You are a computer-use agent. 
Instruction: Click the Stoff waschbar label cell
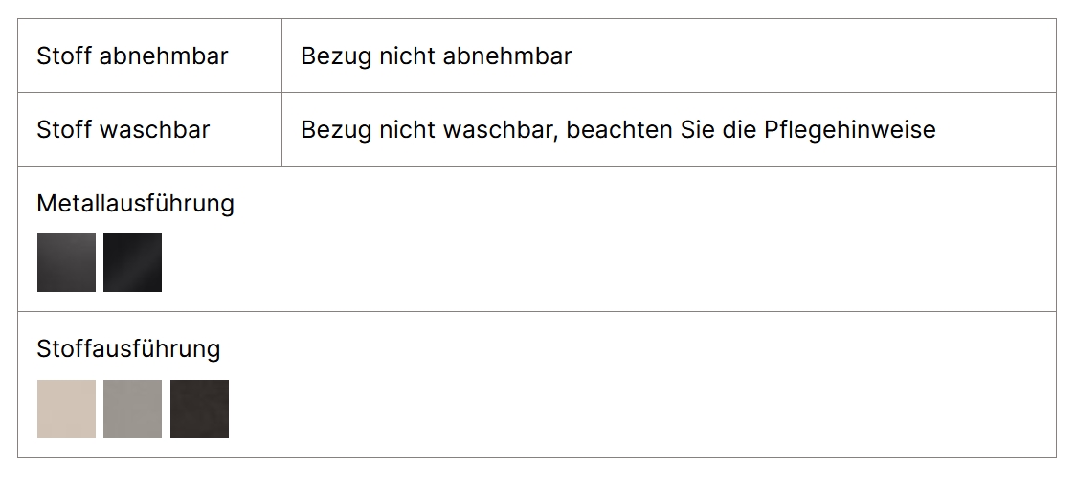pyautogui.click(x=149, y=129)
